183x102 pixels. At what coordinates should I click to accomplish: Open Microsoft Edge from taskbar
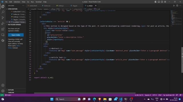[94, 99]
